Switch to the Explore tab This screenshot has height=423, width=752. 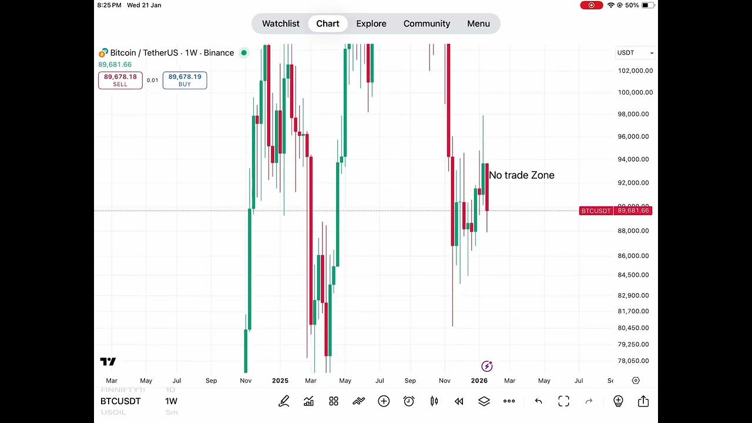[371, 23]
